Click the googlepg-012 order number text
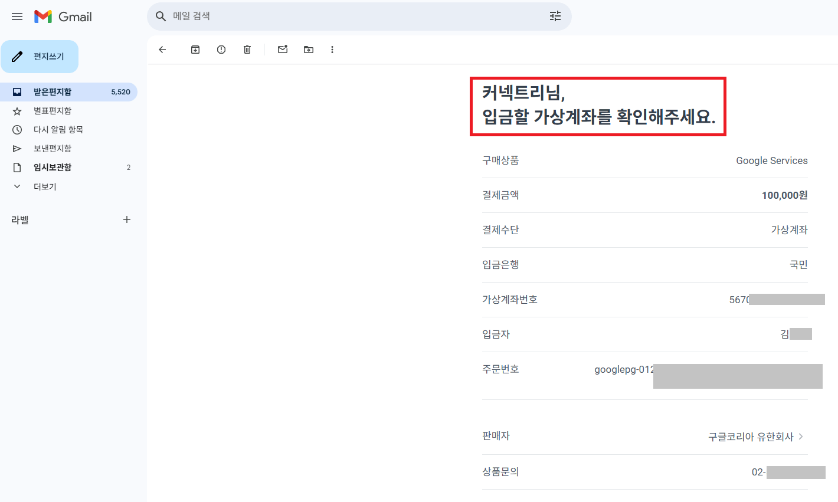Screen dimensions: 838x502 (x=624, y=370)
